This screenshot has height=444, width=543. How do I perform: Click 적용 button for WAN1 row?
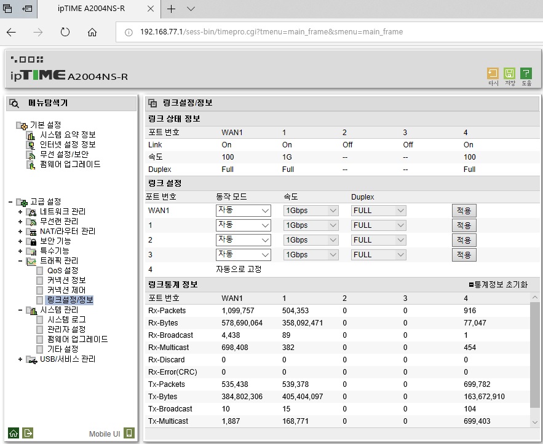[x=464, y=211]
